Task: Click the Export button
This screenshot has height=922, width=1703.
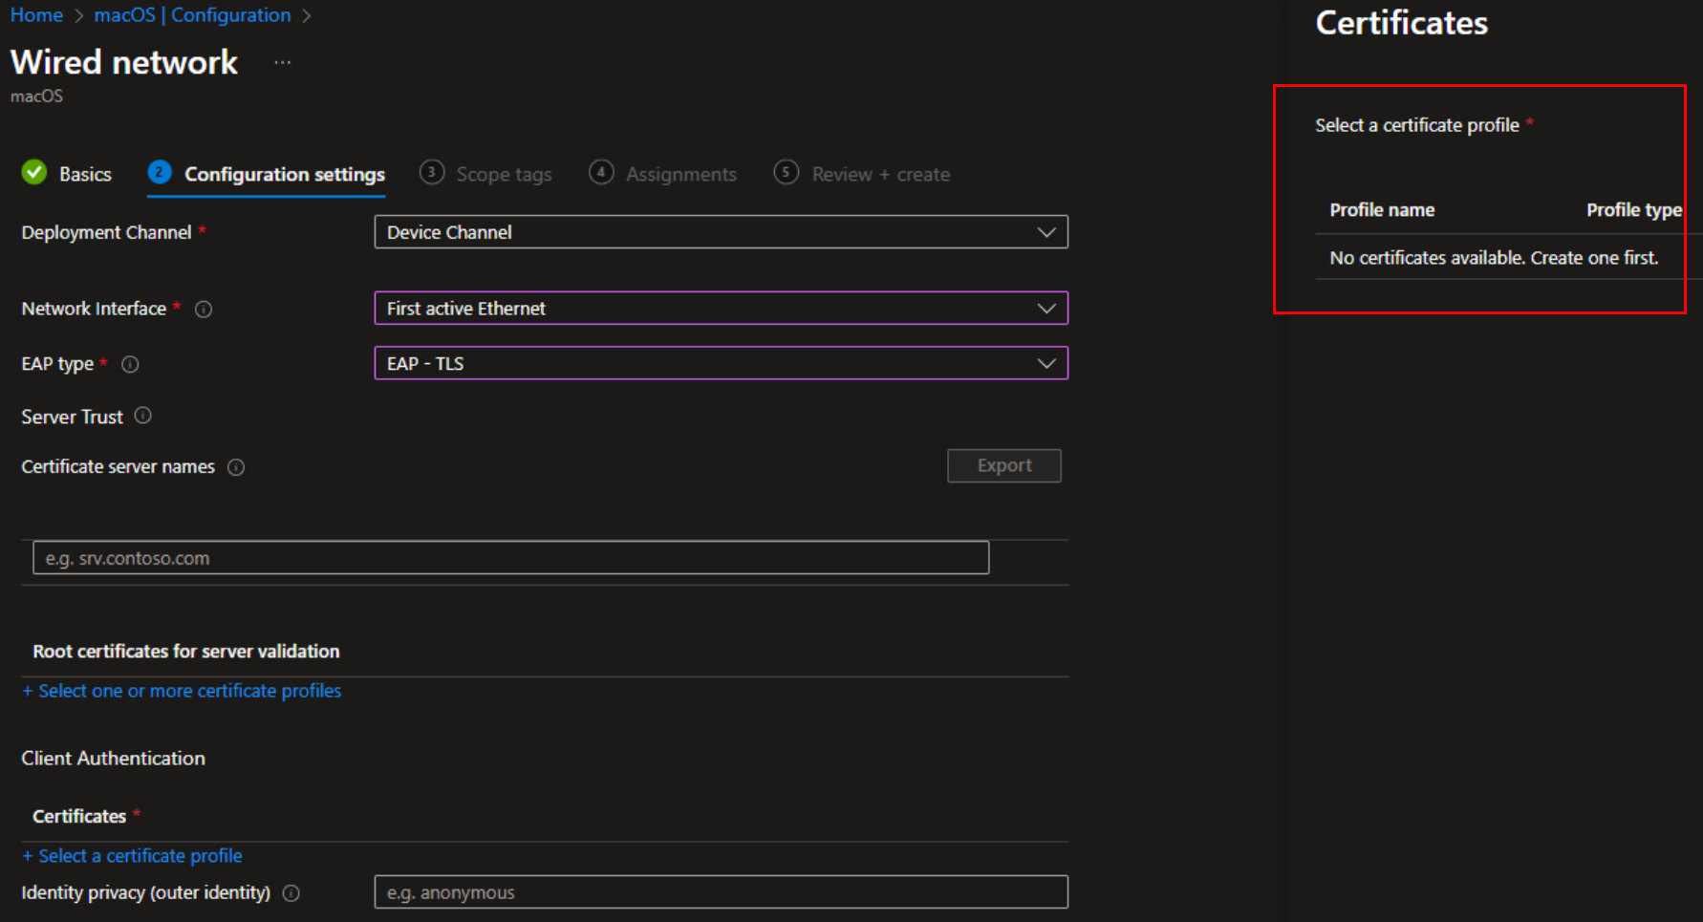Action: tap(1003, 465)
